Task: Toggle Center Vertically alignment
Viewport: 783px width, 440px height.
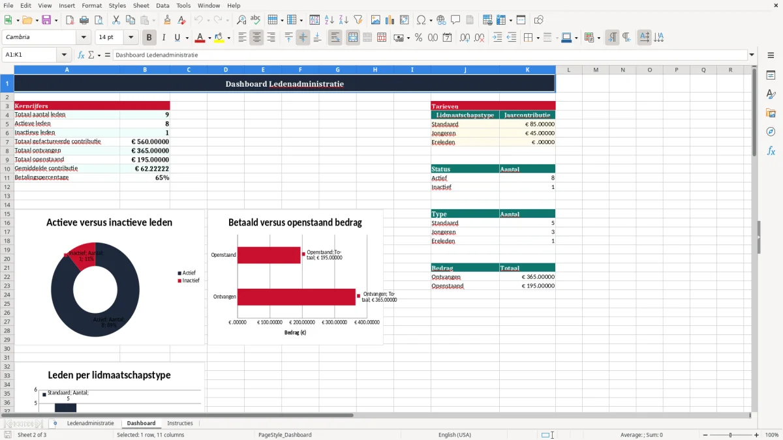Action: (x=303, y=38)
